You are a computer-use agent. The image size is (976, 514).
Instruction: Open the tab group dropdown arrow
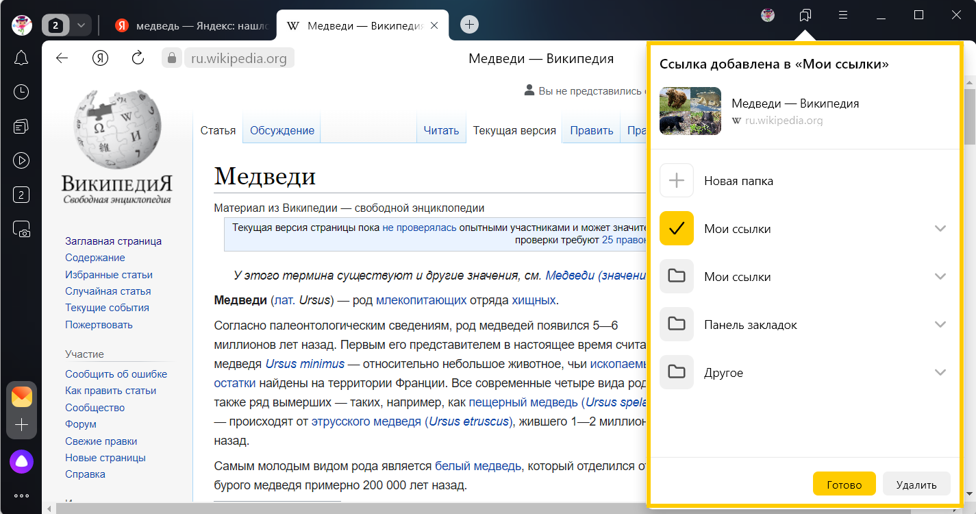point(82,25)
